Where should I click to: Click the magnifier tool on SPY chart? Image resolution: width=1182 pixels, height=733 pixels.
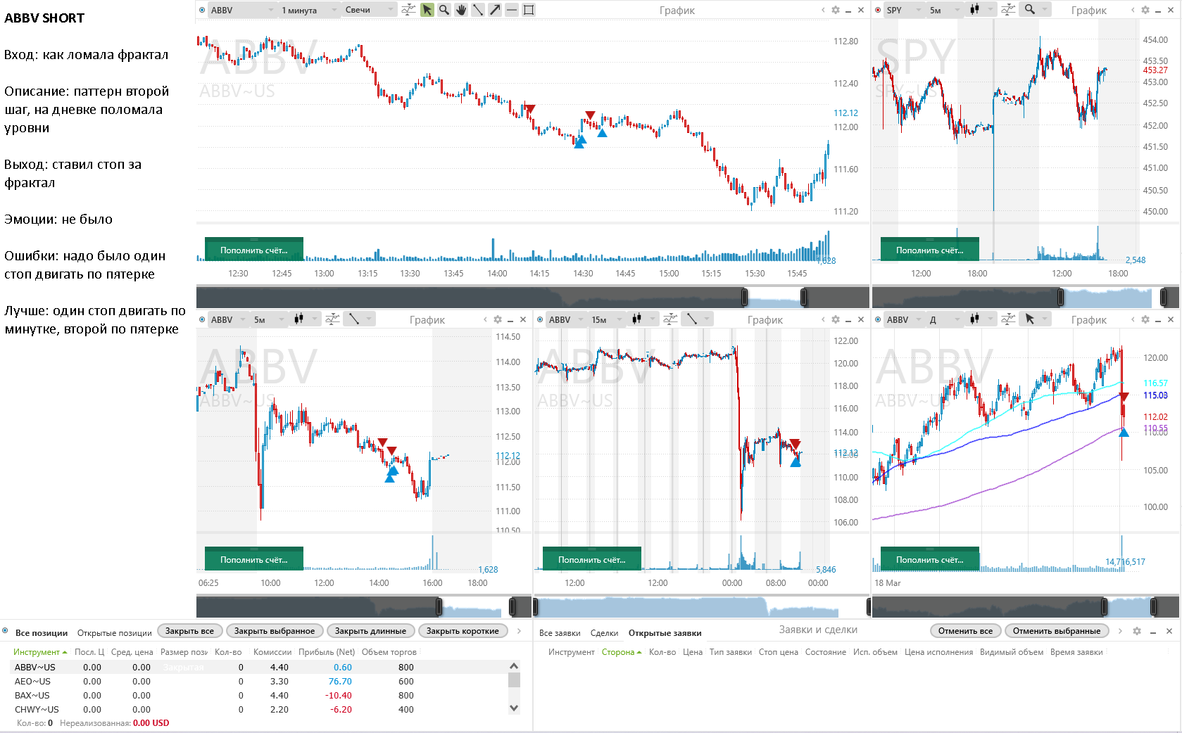(1030, 10)
